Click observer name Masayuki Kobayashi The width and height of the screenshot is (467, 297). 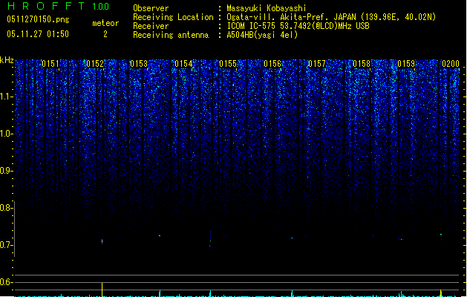[x=267, y=8]
